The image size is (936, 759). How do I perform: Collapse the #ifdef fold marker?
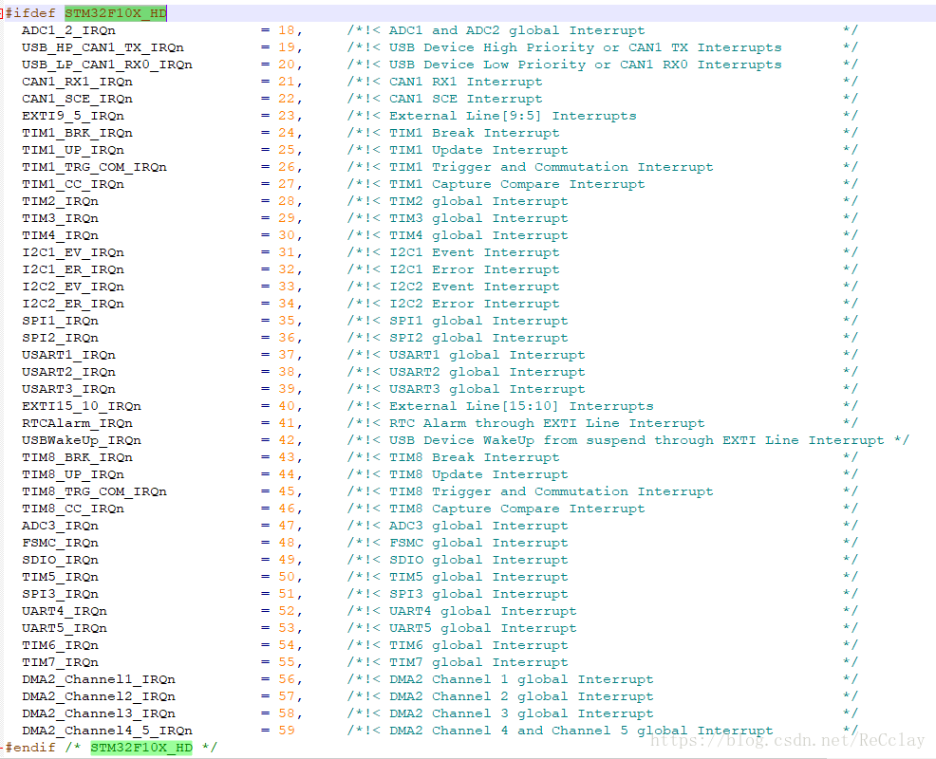pyautogui.click(x=2, y=13)
